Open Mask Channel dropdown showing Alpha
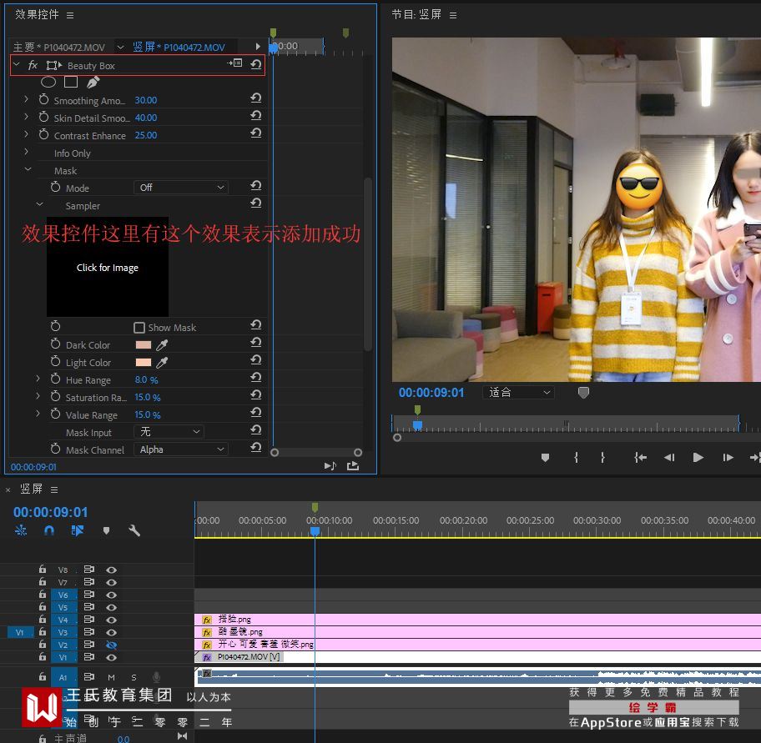This screenshot has height=743, width=761. pos(181,449)
